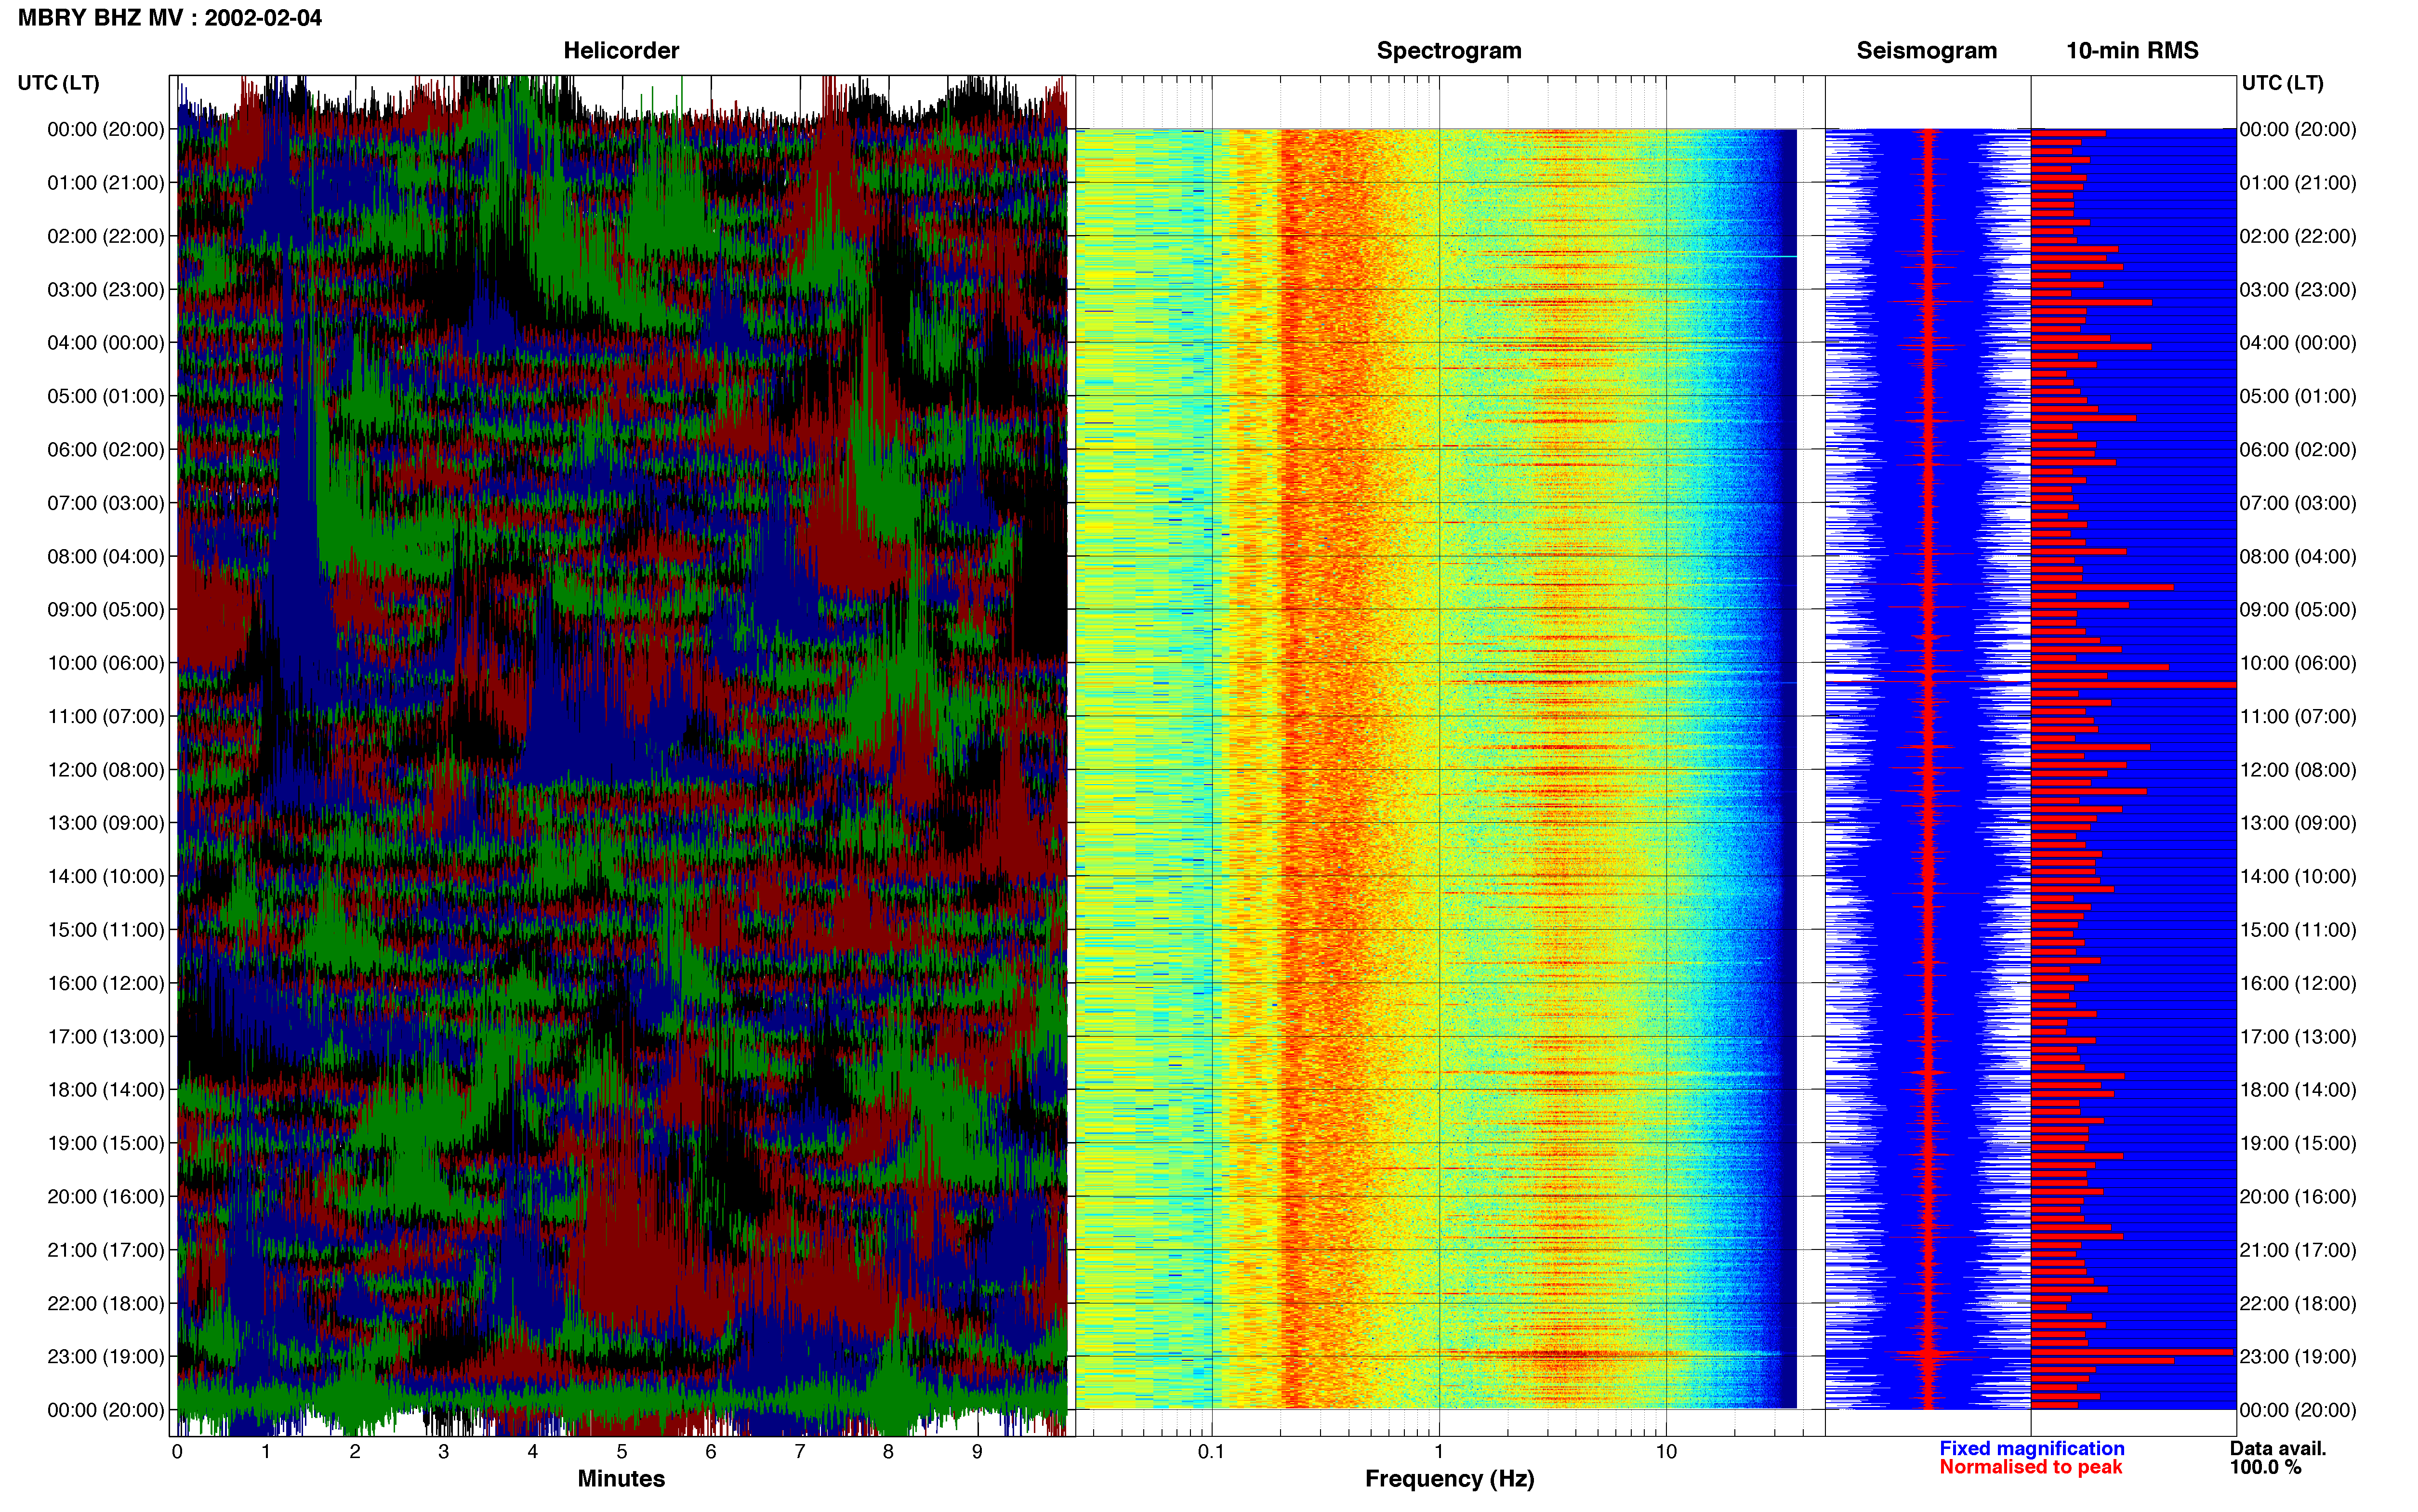This screenshot has height=1512, width=2418.
Task: Click the 14:00 (10:00) label beside the Helicorder
Action: (x=106, y=877)
